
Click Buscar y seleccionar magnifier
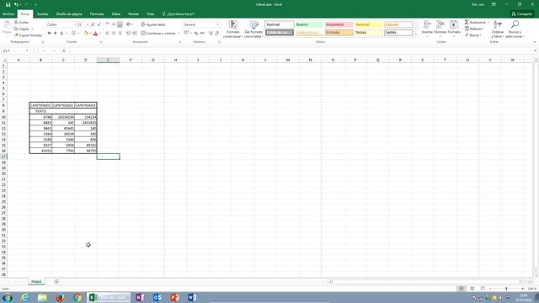click(x=515, y=25)
